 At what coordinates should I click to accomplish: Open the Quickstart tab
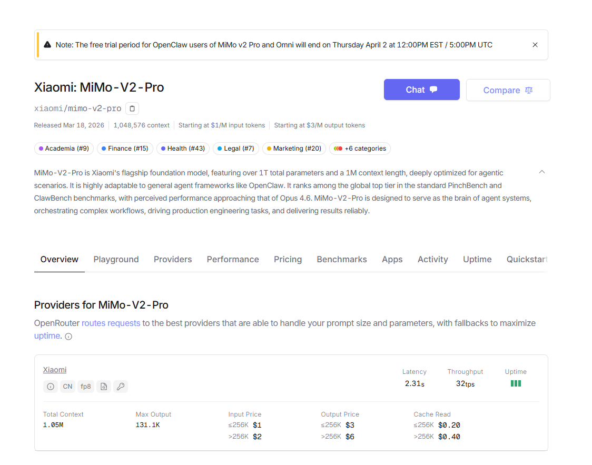coord(527,259)
